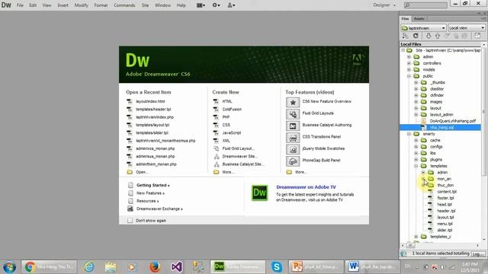Open recent item layout/index.html

click(150, 101)
